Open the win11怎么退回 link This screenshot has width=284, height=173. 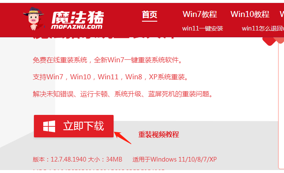tap(263, 28)
